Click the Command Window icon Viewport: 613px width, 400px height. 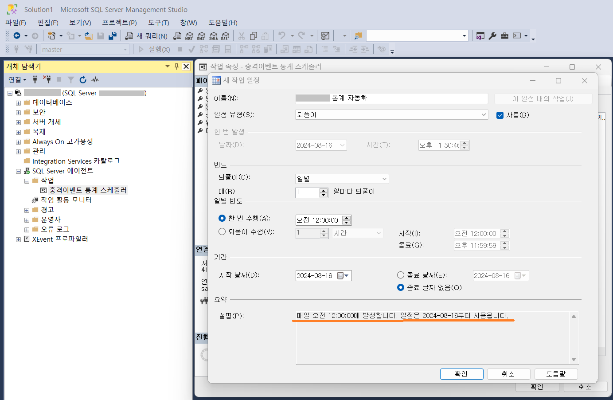[517, 36]
